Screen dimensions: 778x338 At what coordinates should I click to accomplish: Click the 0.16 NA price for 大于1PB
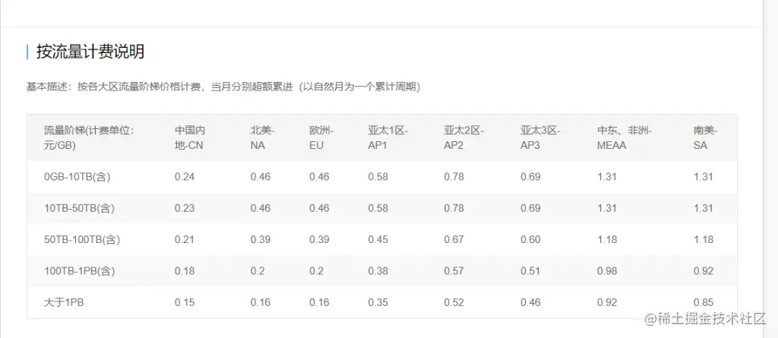pos(261,302)
